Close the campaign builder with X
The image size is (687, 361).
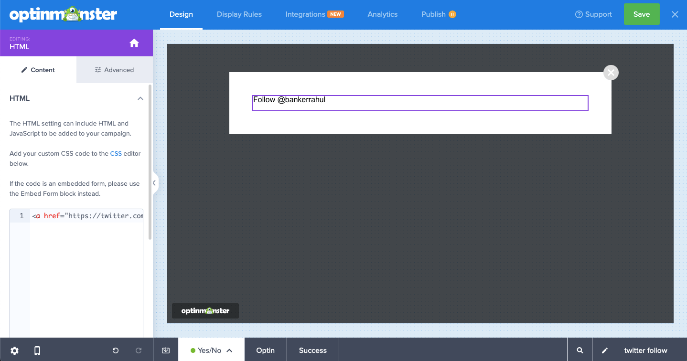pyautogui.click(x=675, y=14)
